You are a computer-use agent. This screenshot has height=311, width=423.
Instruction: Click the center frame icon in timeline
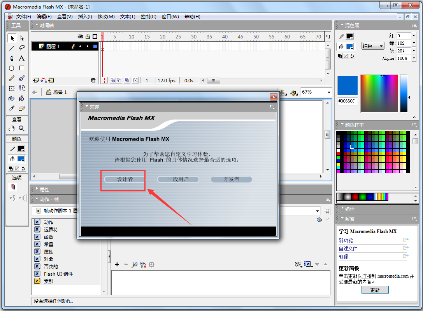pos(104,80)
